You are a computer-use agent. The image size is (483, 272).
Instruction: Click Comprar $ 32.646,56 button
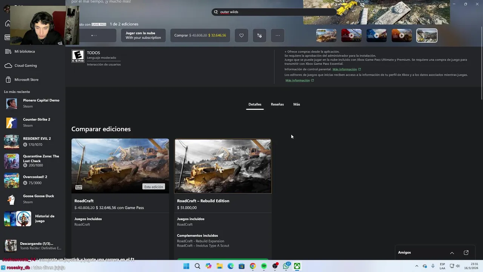pos(200,36)
